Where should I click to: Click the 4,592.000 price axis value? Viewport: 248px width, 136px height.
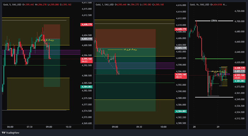point(181,85)
